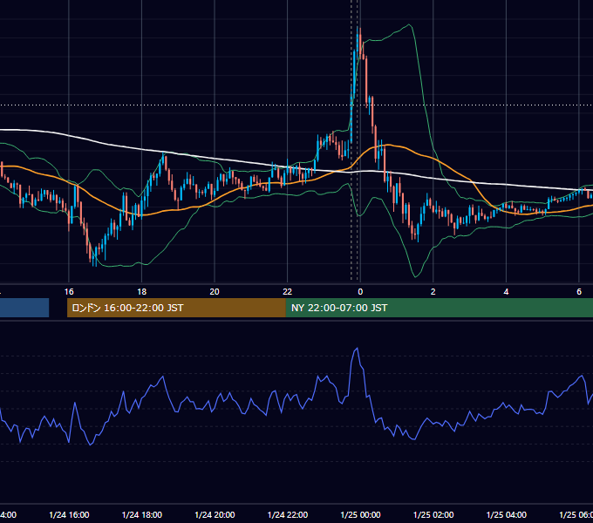Viewport: 593px width, 523px height.
Task: Click the blue session bar before London
Action: (x=24, y=308)
